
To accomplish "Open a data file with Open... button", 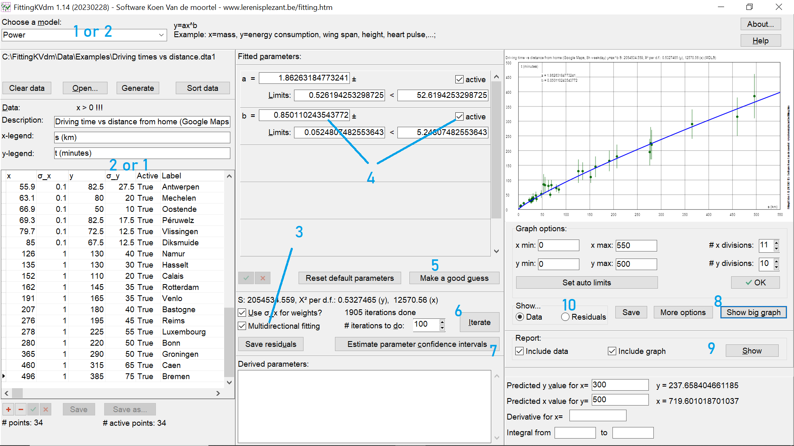I will [85, 88].
